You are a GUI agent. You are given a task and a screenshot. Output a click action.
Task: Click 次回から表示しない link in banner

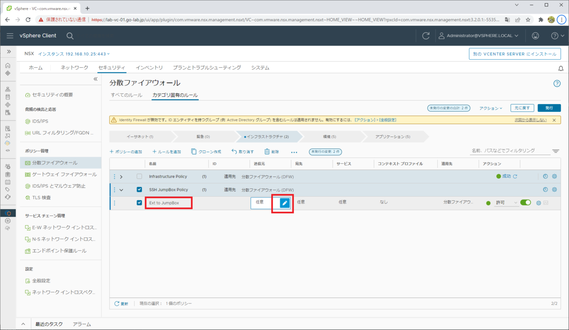tap(531, 120)
